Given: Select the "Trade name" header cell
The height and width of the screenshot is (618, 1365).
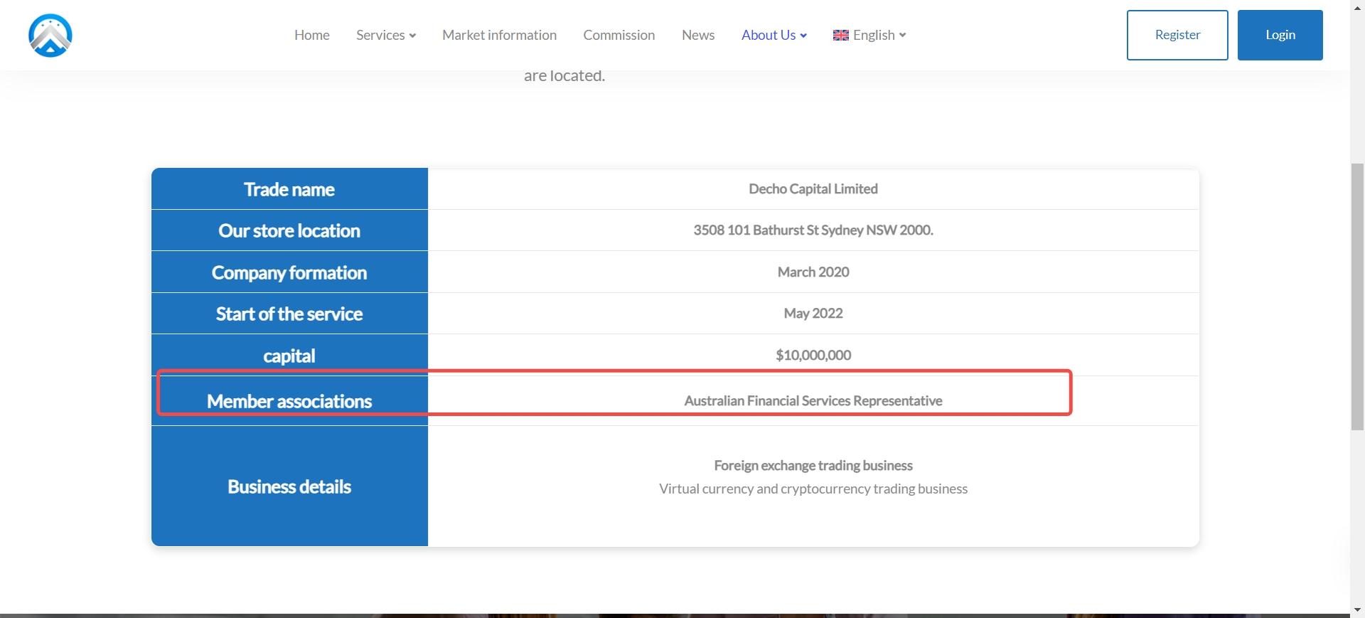Looking at the screenshot, I should pyautogui.click(x=289, y=188).
